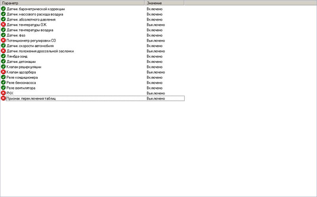
Task: Click the Клапан рециркуляции parameter label
Action: tap(24, 67)
